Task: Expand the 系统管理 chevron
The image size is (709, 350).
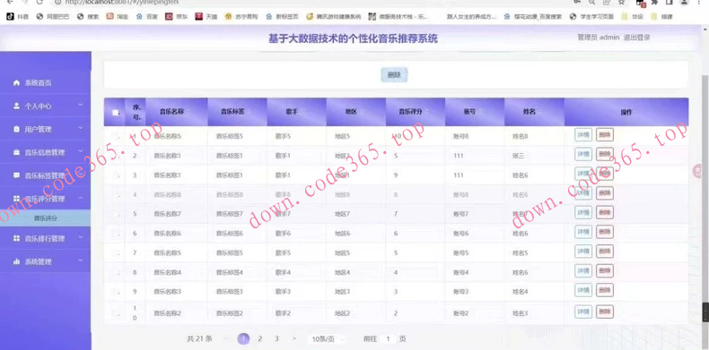Action: pyautogui.click(x=81, y=260)
